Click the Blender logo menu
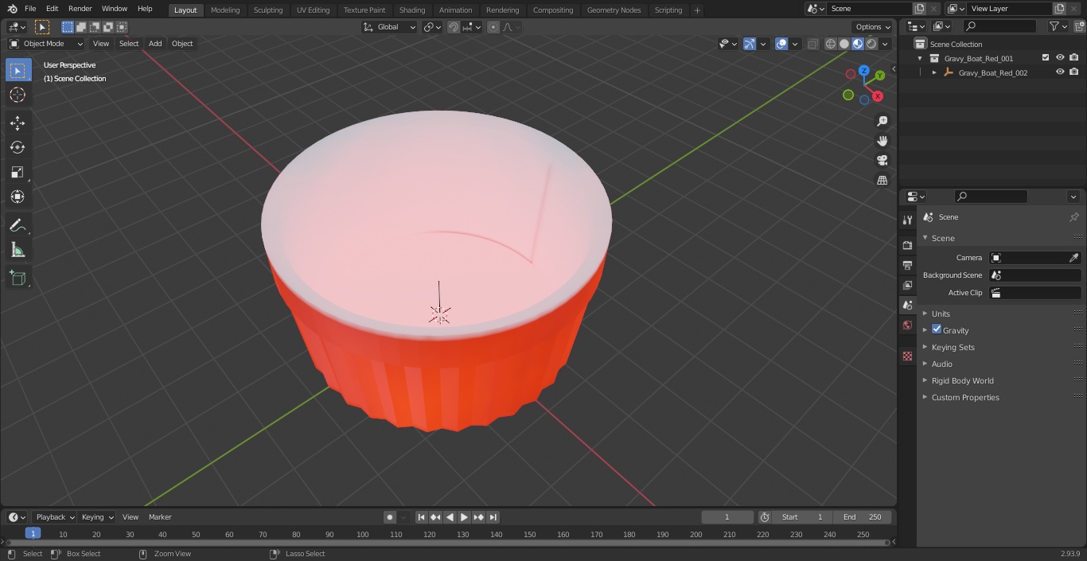The width and height of the screenshot is (1087, 561). [x=12, y=9]
